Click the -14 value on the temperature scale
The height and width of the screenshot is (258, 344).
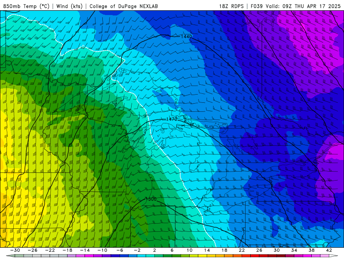pos(85,250)
